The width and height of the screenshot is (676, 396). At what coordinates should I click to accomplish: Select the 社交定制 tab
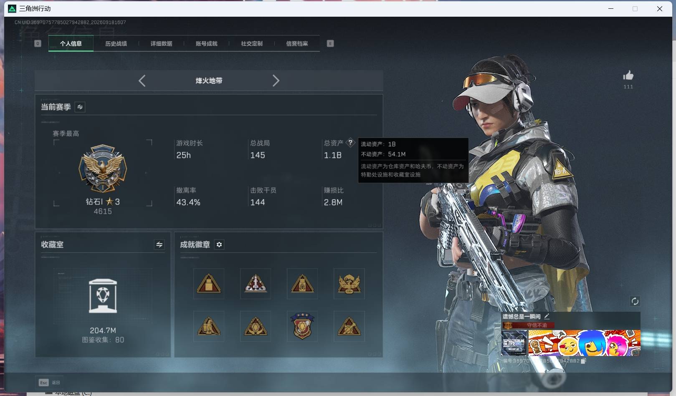point(252,43)
